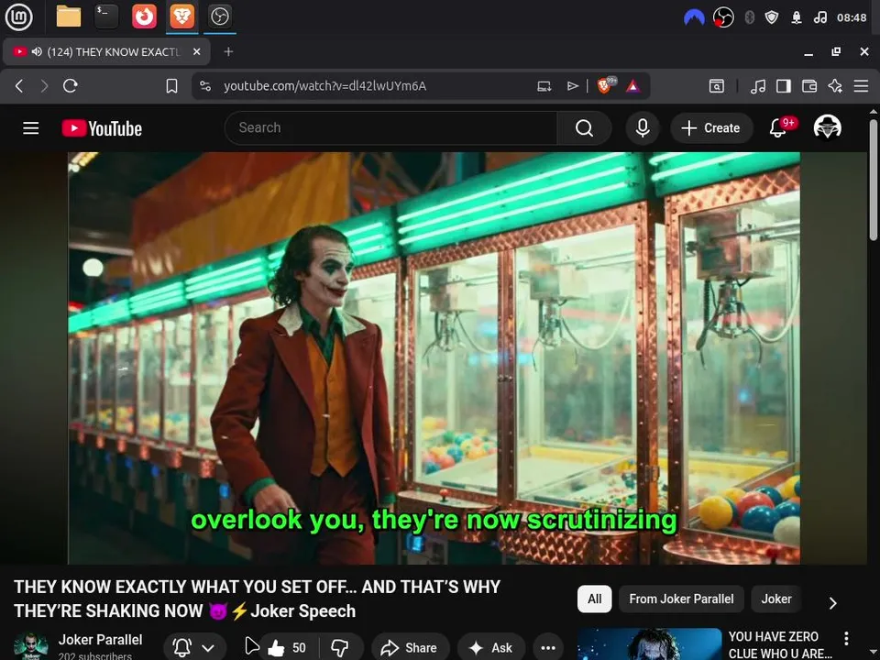Open the subscription notification bell dropdown
The image size is (880, 660).
tap(194, 648)
